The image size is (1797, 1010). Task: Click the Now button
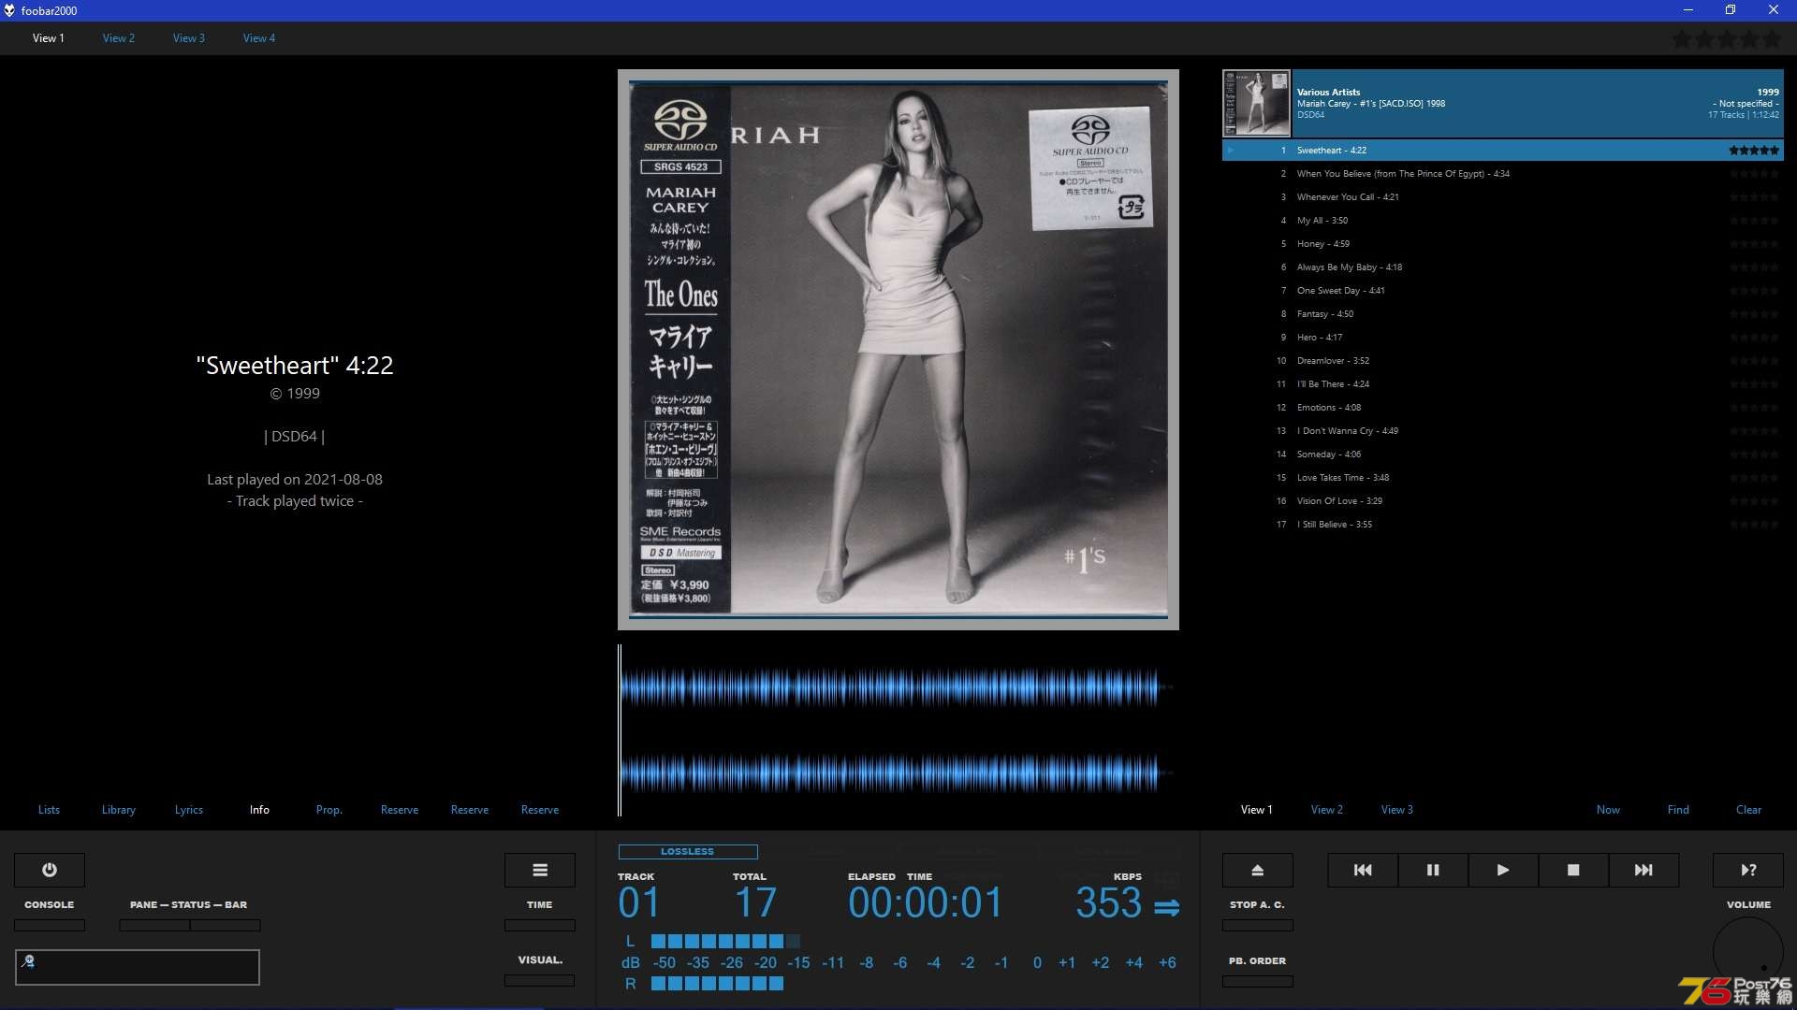point(1608,810)
